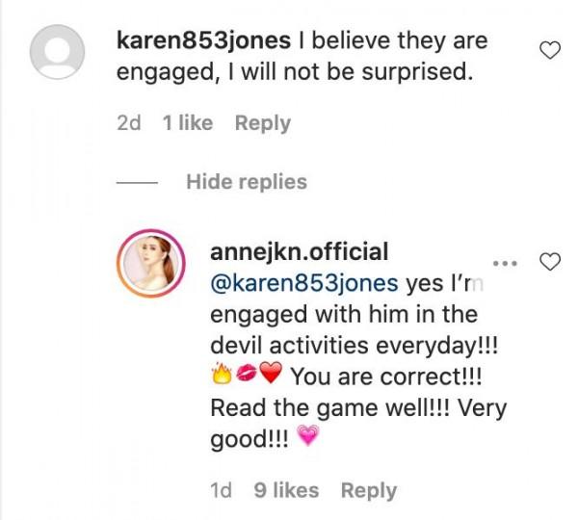The width and height of the screenshot is (578, 520).
Task: View the 9 likes list
Action: coord(286,490)
